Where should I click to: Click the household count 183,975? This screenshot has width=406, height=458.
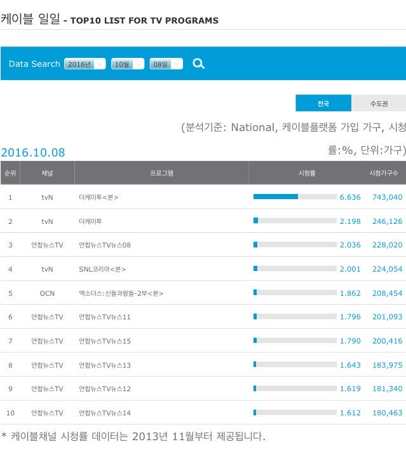tap(388, 365)
